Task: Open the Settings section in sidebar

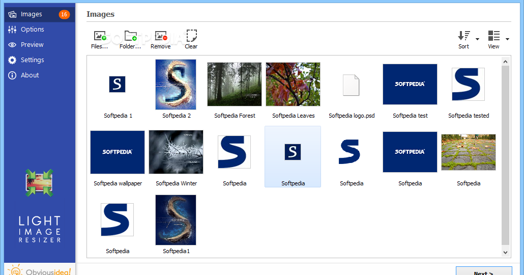Action: coord(40,60)
